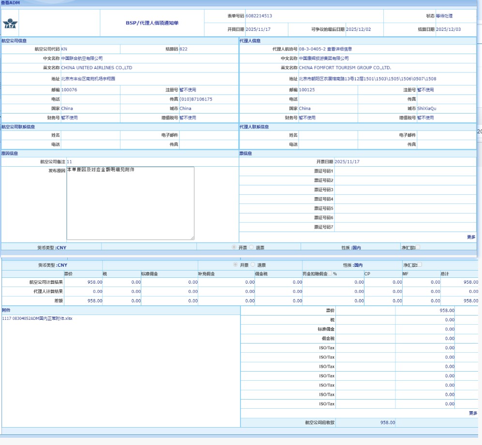This screenshot has height=445, width=482.
Task: Click the airline fax number (010)87106175
Action: pos(196,99)
